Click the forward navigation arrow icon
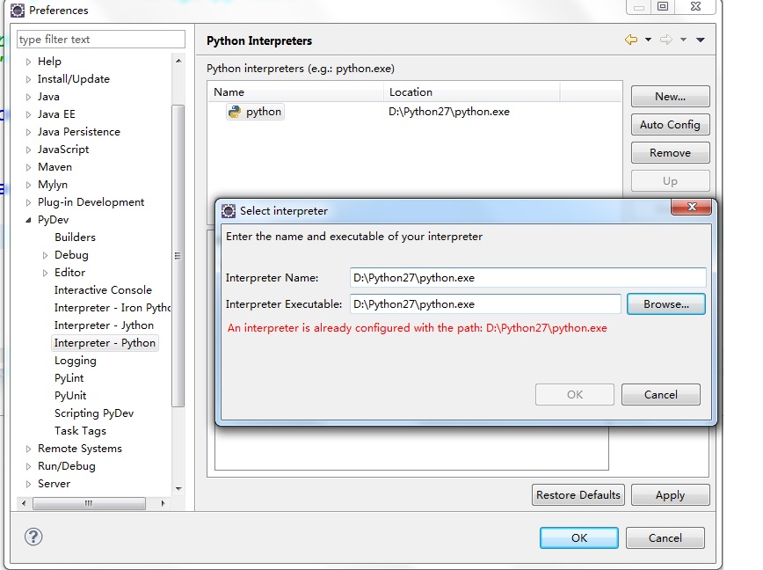 pos(666,40)
